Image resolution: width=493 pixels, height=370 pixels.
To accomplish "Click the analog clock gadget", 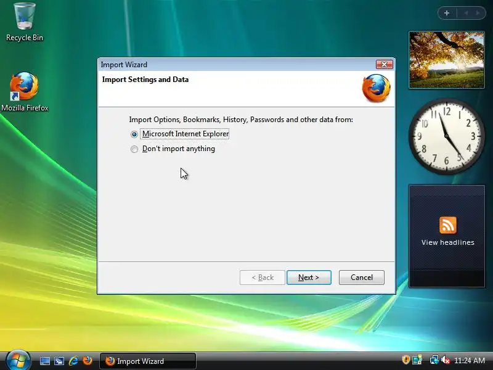I will (x=447, y=136).
